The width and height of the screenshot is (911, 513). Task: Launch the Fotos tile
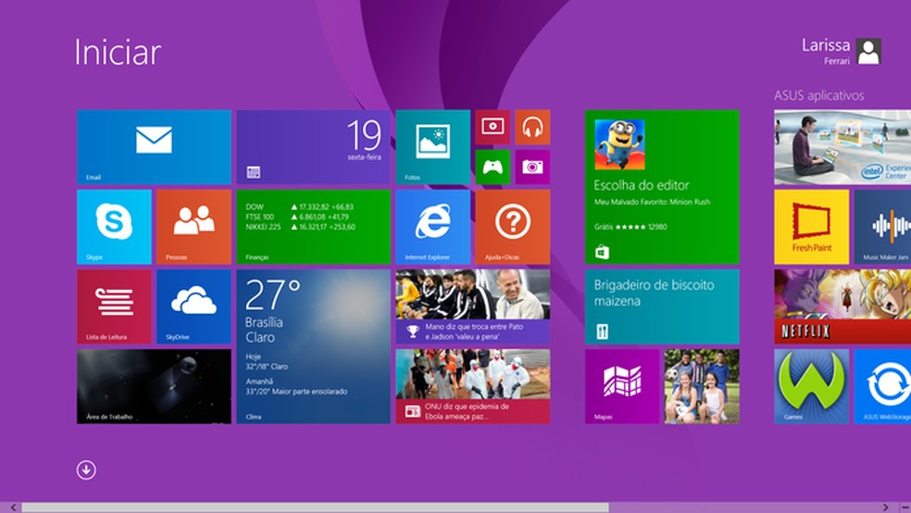433,147
